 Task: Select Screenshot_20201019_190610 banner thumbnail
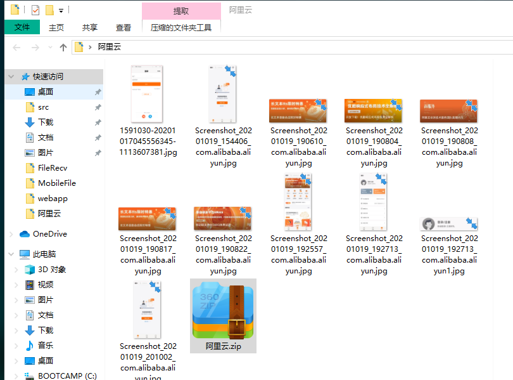pyautogui.click(x=298, y=111)
